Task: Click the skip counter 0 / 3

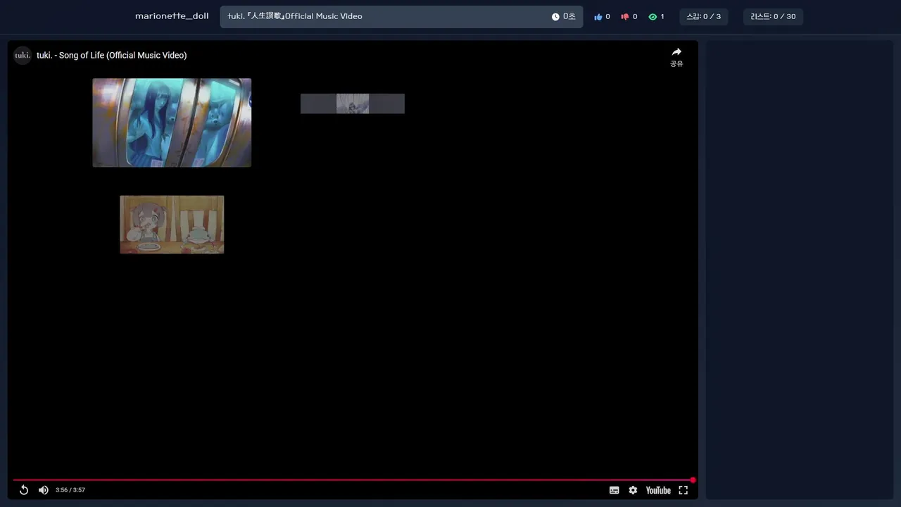Action: click(704, 16)
